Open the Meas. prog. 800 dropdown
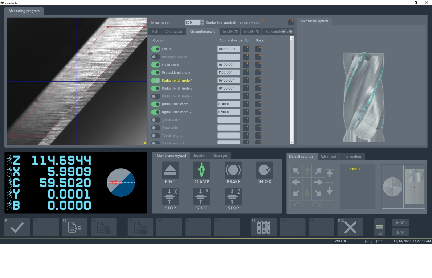This screenshot has width=432, height=278. pyautogui.click(x=202, y=23)
